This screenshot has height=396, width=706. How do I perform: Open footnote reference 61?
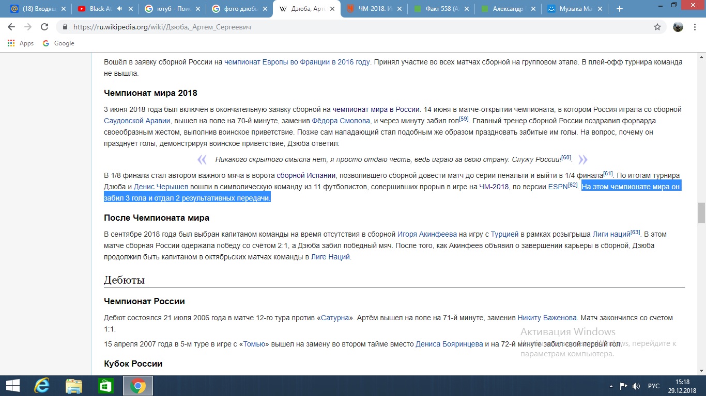click(x=608, y=174)
